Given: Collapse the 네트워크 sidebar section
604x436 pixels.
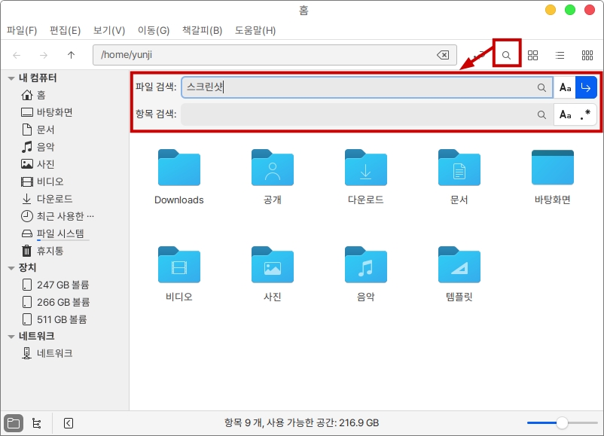Looking at the screenshot, I should click(11, 337).
